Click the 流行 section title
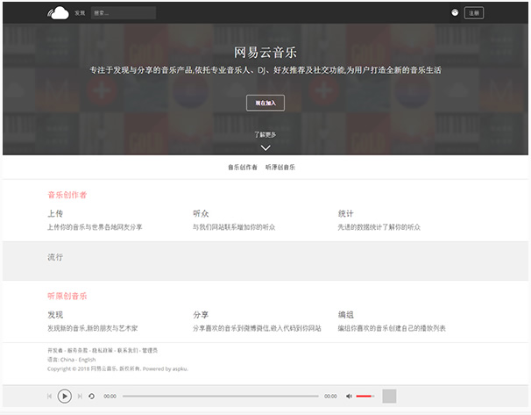 click(x=55, y=257)
